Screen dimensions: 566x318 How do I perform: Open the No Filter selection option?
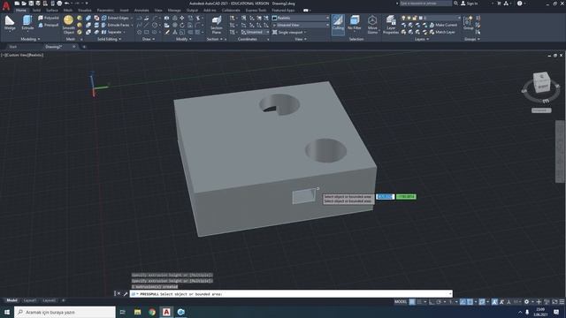[355, 24]
